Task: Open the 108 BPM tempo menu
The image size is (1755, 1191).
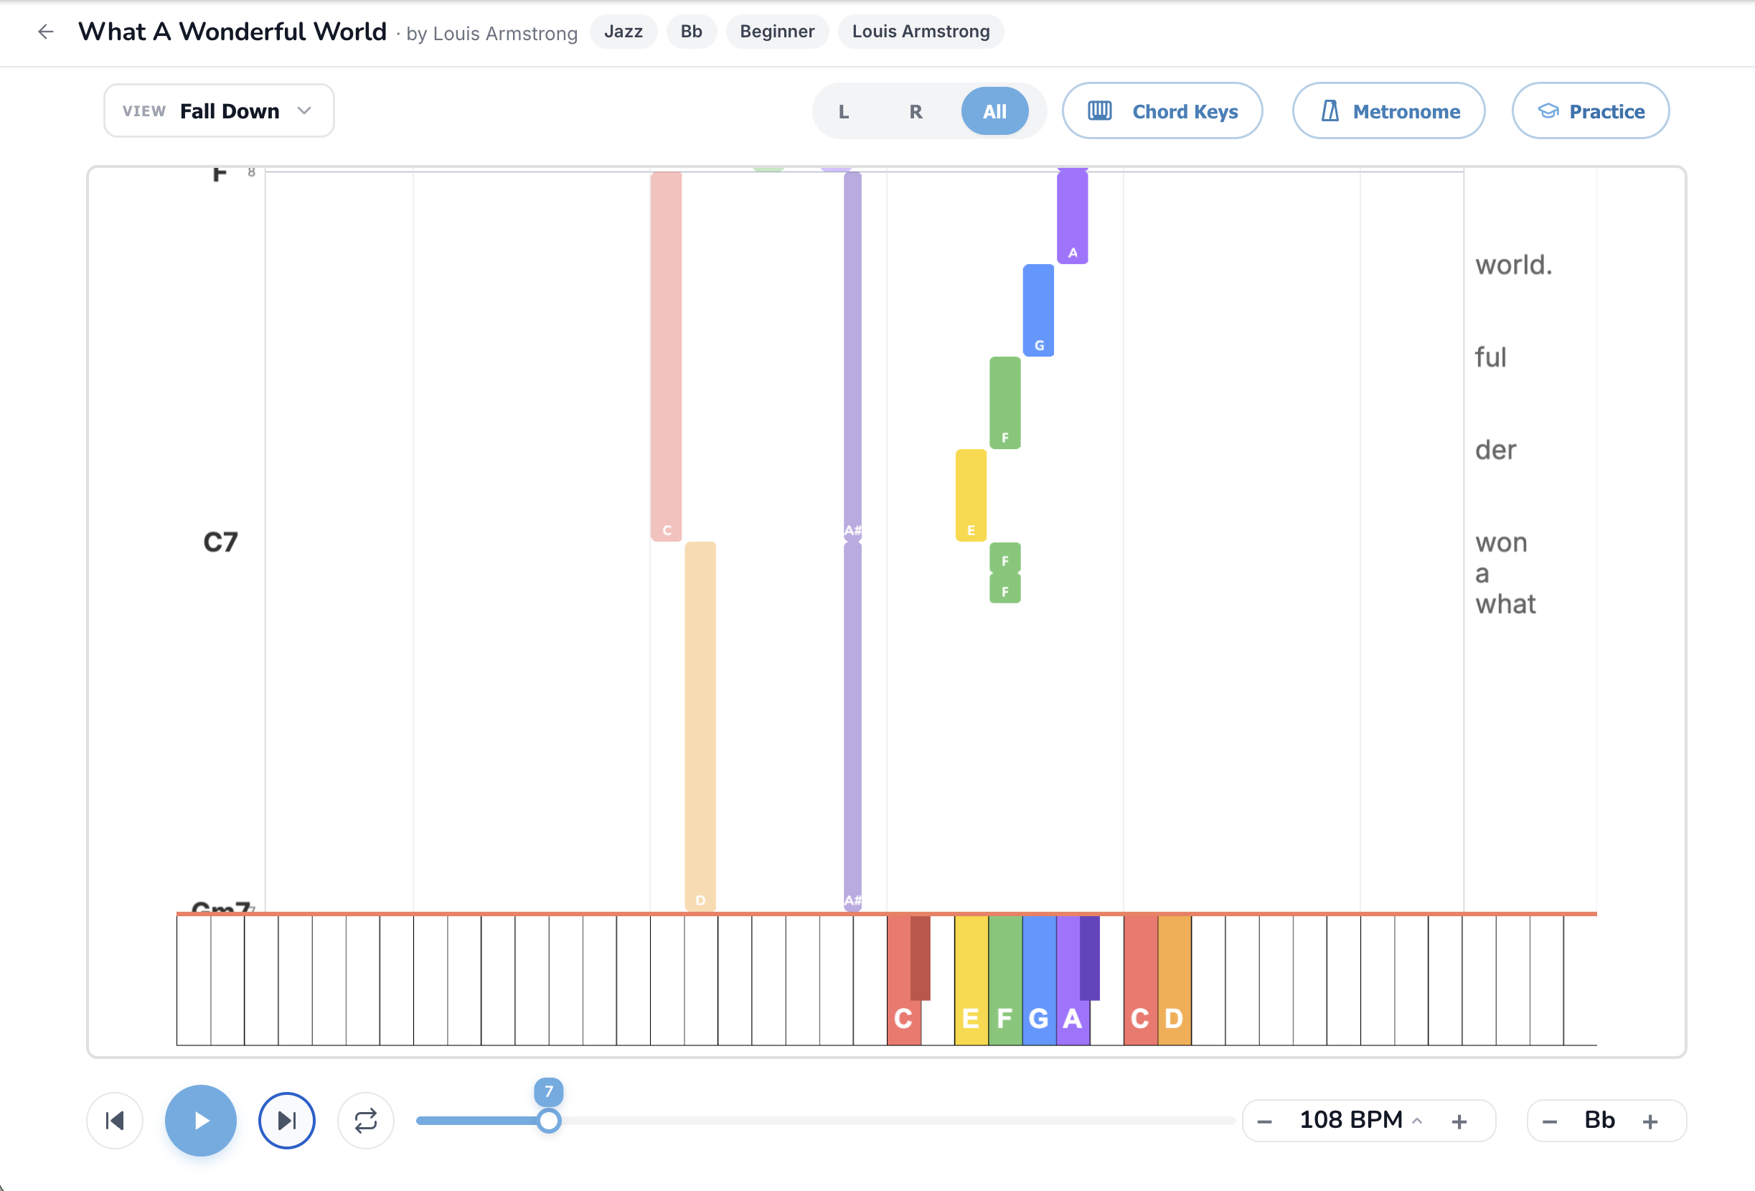Action: (1361, 1120)
